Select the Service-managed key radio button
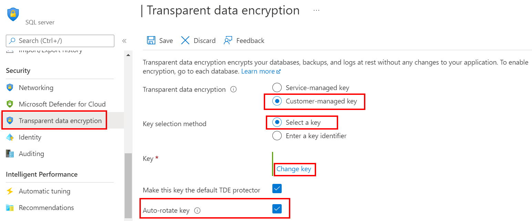532x221 pixels. 277,88
